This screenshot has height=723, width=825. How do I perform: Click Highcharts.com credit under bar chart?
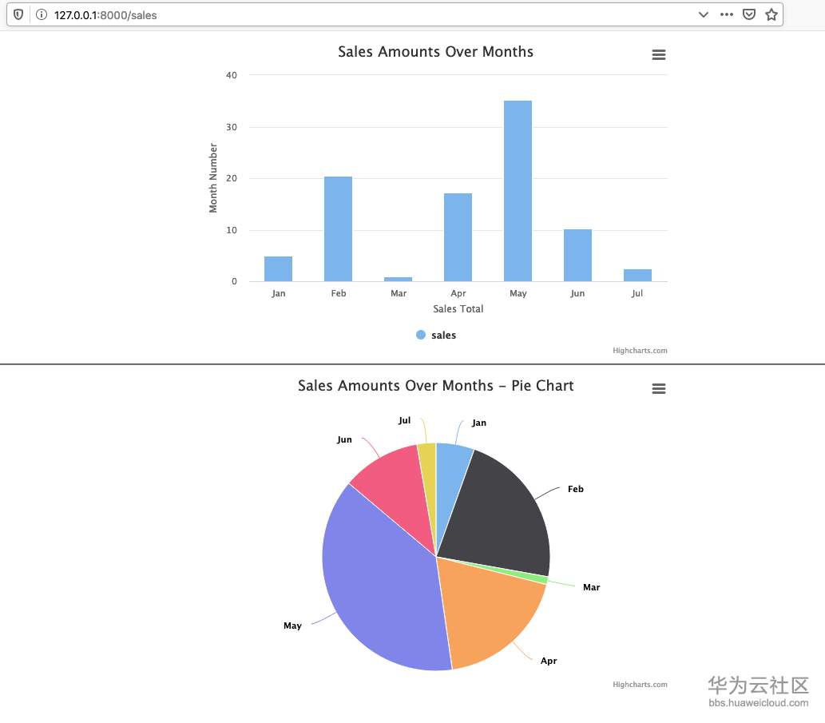point(640,351)
